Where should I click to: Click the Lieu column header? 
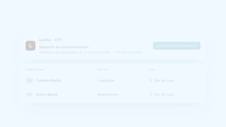[x=152, y=69]
